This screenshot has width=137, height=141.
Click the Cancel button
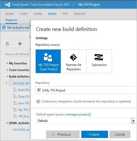[120, 134]
